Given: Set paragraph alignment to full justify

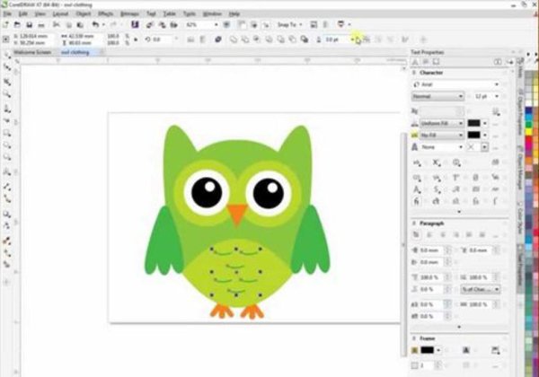Looking at the screenshot, I should pos(469,235).
